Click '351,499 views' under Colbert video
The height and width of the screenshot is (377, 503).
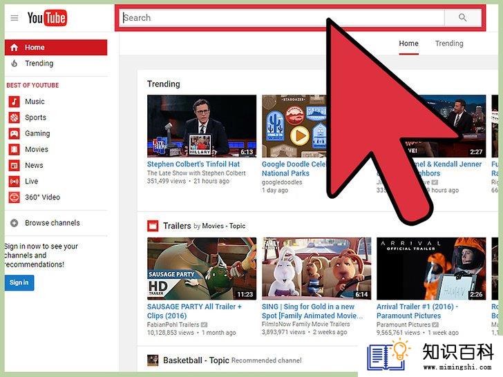167,181
